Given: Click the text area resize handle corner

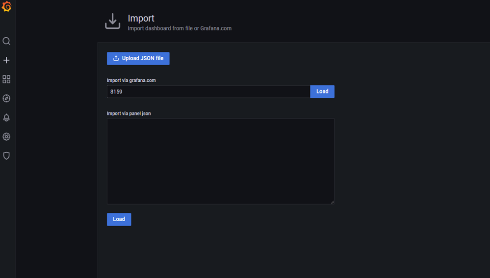Looking at the screenshot, I should pos(332,202).
